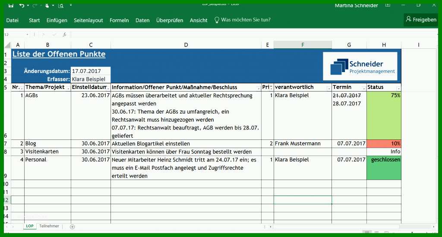Select column F header
Image resolution: width=442 pixels, height=237 pixels.
coord(303,45)
